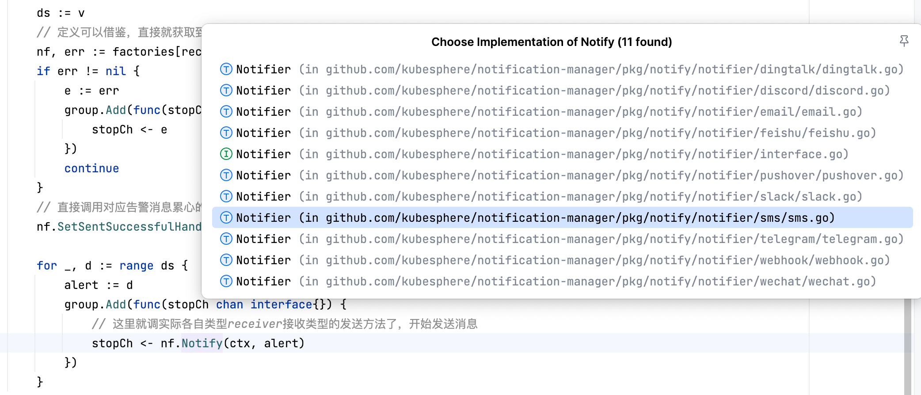
Task: Pin the Choose Implementation popup
Action: tap(904, 41)
